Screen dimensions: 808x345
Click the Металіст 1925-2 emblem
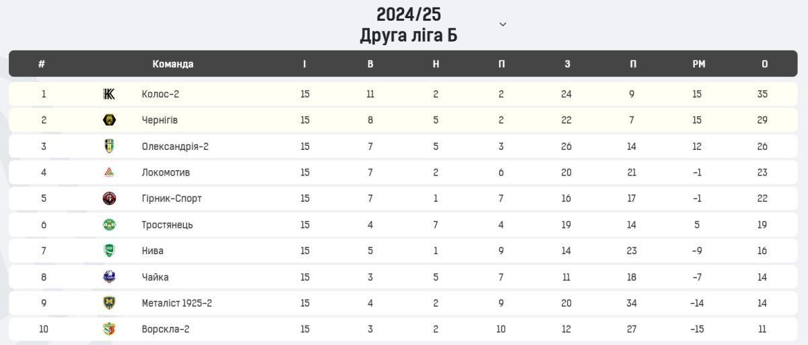click(109, 303)
